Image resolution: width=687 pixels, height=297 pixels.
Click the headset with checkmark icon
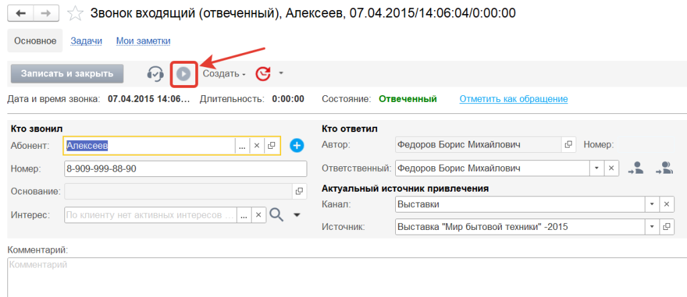[x=156, y=74]
